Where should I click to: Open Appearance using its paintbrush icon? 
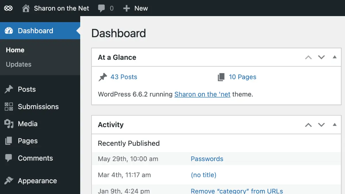8,180
